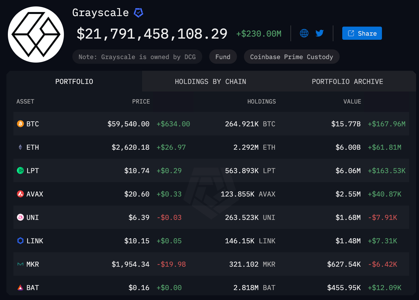Click ETH value $6.00B
Image resolution: width=419 pixels, height=300 pixels.
coord(348,147)
